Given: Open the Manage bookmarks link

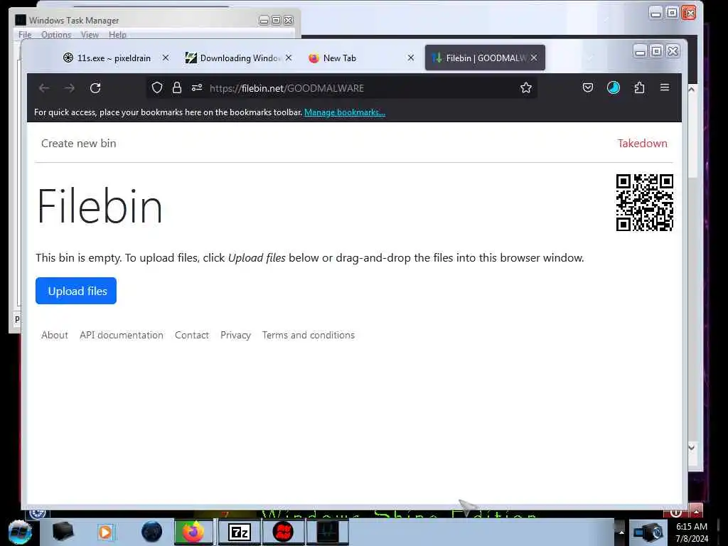Looking at the screenshot, I should (x=345, y=112).
